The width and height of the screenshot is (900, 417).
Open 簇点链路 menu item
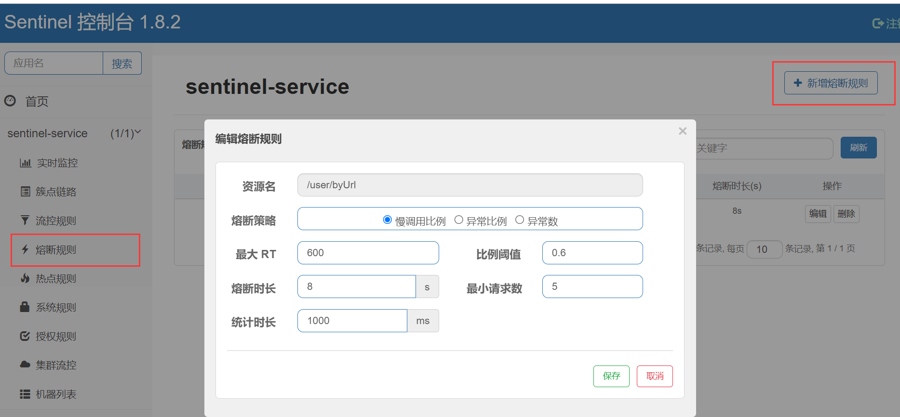coord(56,192)
